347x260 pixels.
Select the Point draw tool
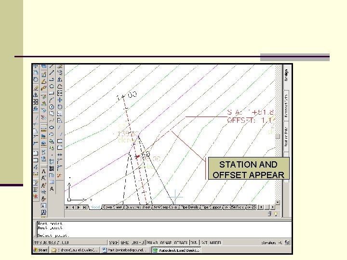click(x=52, y=155)
